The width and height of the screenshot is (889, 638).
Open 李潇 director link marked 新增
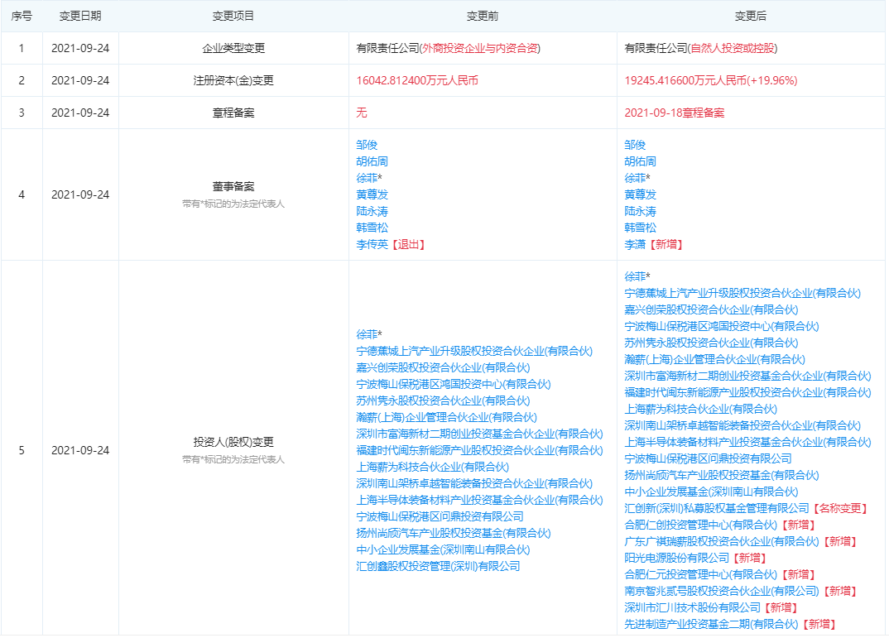[635, 244]
